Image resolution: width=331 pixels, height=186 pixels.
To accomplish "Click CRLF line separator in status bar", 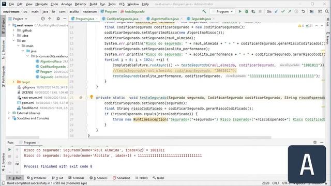I will [x=276, y=183].
